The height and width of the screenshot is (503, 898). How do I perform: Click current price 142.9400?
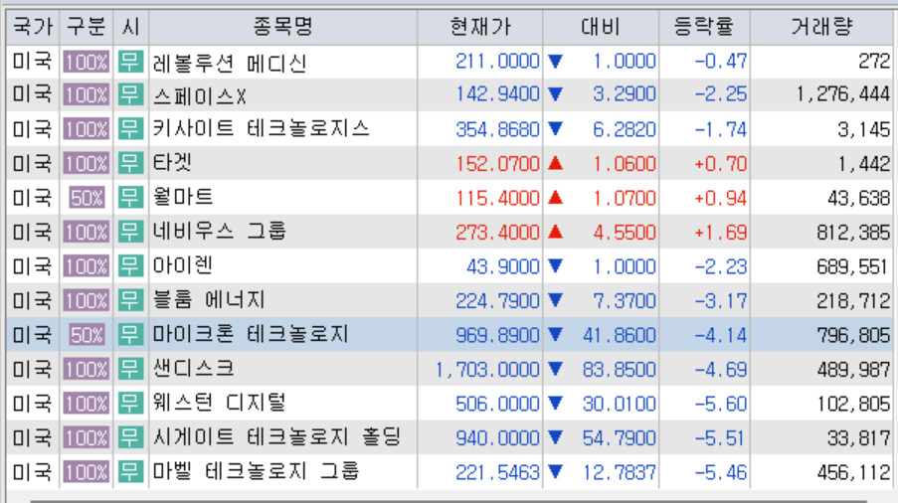pyautogui.click(x=497, y=94)
